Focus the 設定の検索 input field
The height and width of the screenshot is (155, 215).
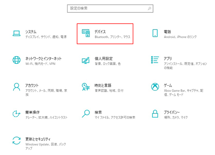[x=110, y=9]
